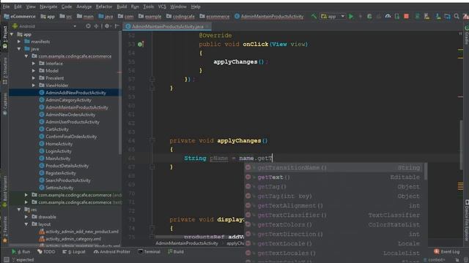Select HomeActivity class file
Image resolution: width=469 pixels, height=263 pixels.
click(59, 144)
